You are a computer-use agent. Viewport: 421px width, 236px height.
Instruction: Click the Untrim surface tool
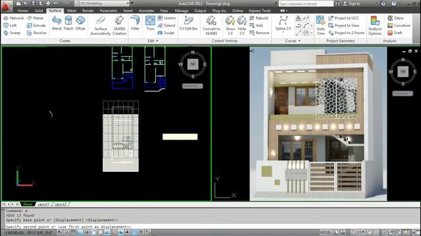click(166, 18)
